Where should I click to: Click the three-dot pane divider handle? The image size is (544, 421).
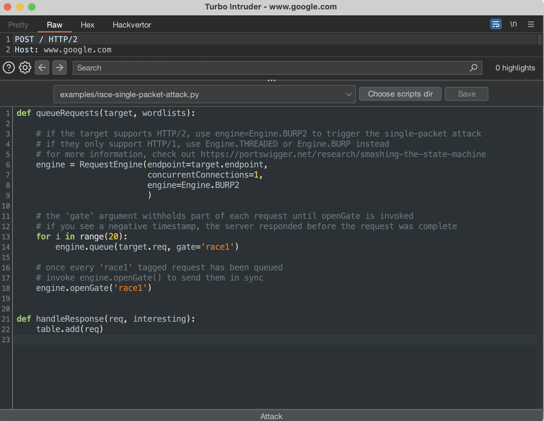pyautogui.click(x=271, y=81)
